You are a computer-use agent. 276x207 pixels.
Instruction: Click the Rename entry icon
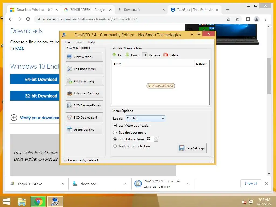pos(145,55)
